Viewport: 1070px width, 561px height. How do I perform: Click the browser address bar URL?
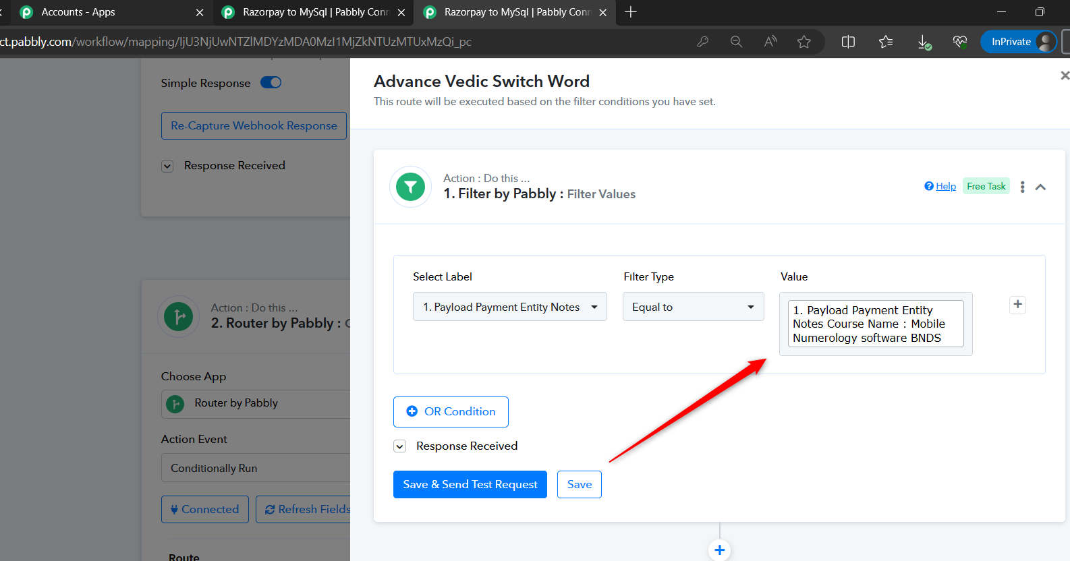pyautogui.click(x=236, y=42)
